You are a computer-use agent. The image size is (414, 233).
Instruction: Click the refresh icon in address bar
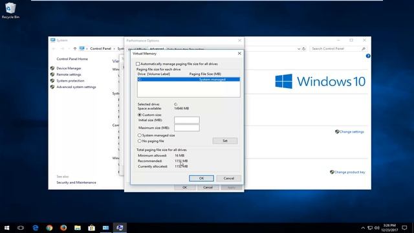(x=304, y=49)
